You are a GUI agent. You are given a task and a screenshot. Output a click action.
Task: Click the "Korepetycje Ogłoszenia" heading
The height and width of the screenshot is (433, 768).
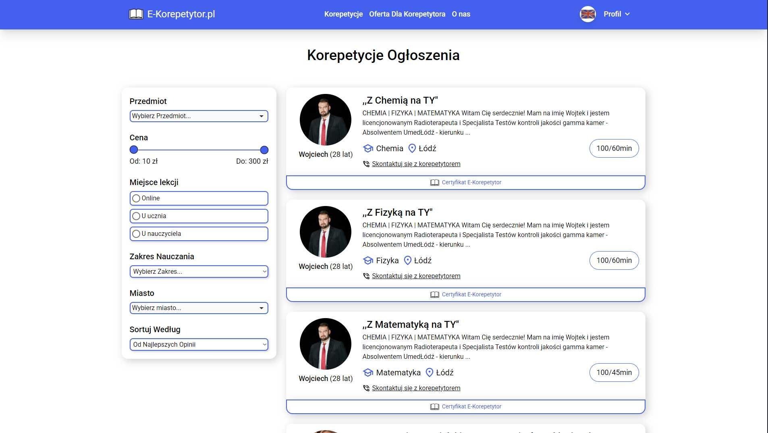tap(383, 55)
